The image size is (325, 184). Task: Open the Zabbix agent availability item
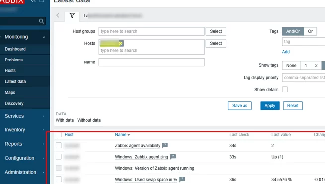(138, 145)
